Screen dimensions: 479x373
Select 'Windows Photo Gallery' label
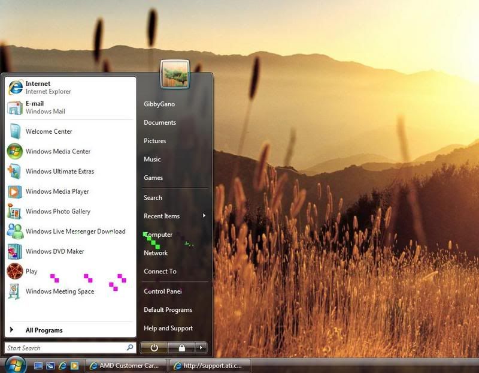pyautogui.click(x=58, y=212)
